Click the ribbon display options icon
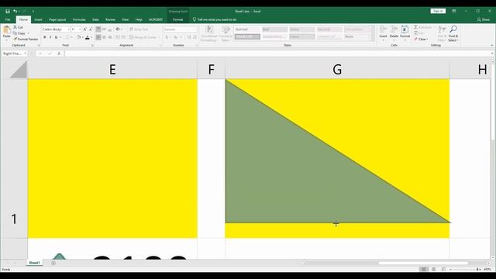Image resolution: width=496 pixels, height=279 pixels. click(x=454, y=11)
